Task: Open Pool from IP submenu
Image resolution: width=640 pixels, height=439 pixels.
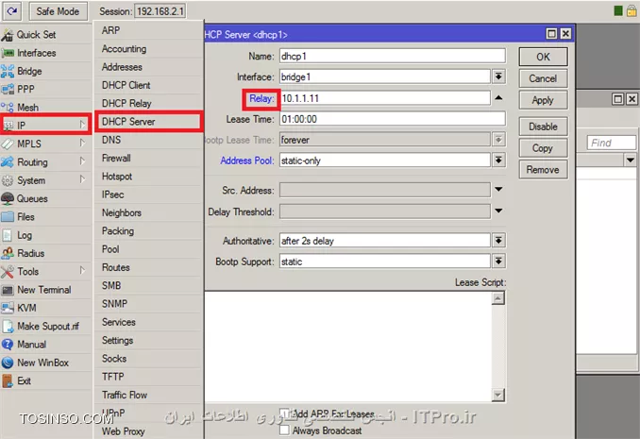Action: tap(149, 249)
